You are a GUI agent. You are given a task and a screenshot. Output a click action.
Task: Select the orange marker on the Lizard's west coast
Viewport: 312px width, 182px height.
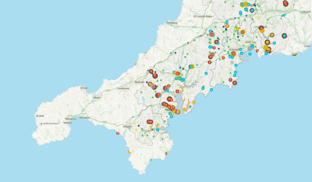129,152
